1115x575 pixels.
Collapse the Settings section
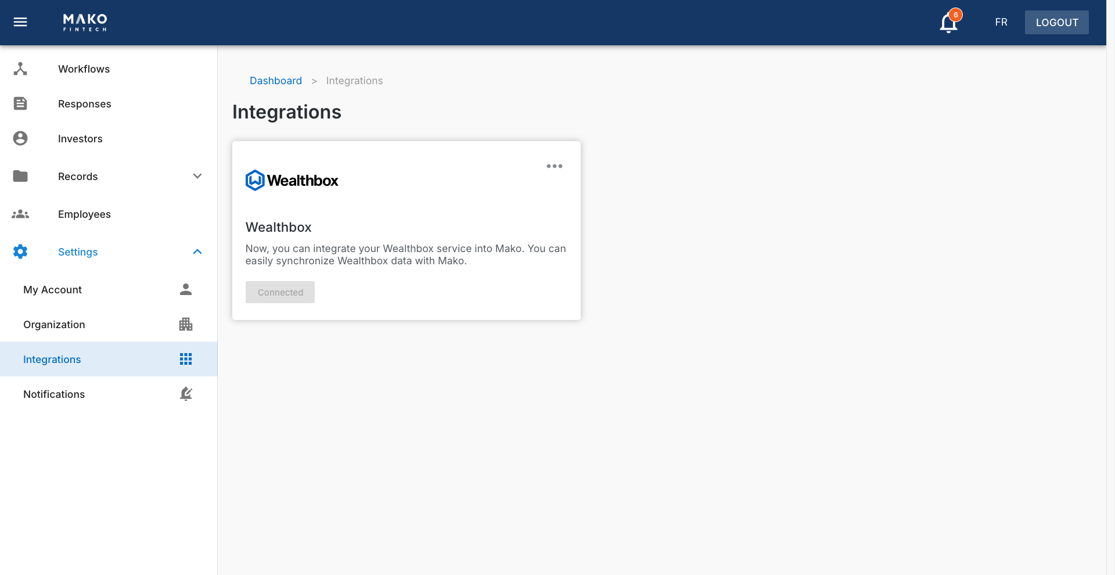[x=197, y=251]
